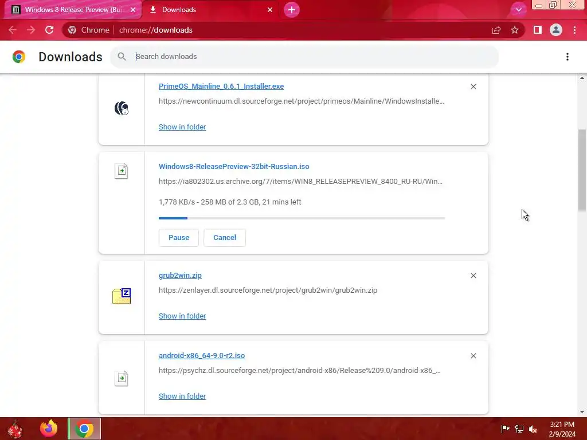Click the Windows8 ISO file icon
The height and width of the screenshot is (440, 587).
pyautogui.click(x=122, y=171)
